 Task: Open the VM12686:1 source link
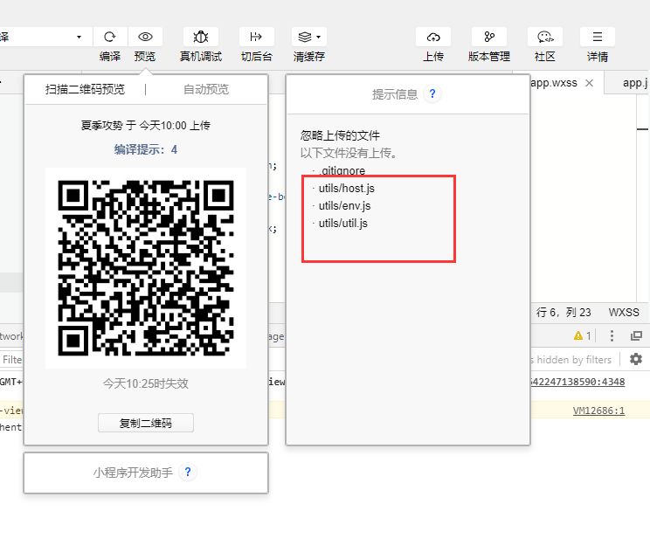click(598, 411)
